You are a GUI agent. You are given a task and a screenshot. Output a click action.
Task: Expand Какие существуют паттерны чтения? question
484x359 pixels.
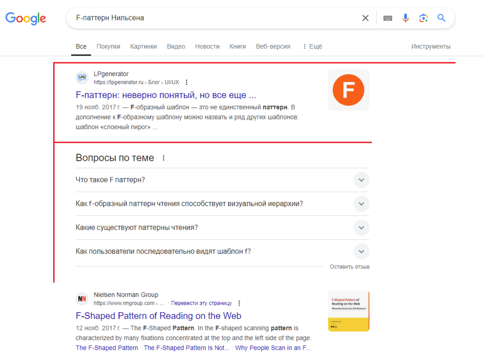pos(222,228)
